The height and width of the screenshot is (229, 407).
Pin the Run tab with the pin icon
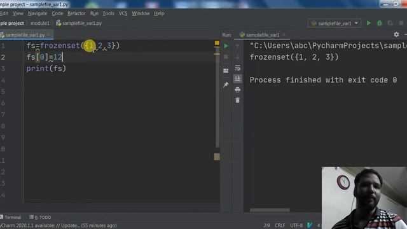point(226,85)
